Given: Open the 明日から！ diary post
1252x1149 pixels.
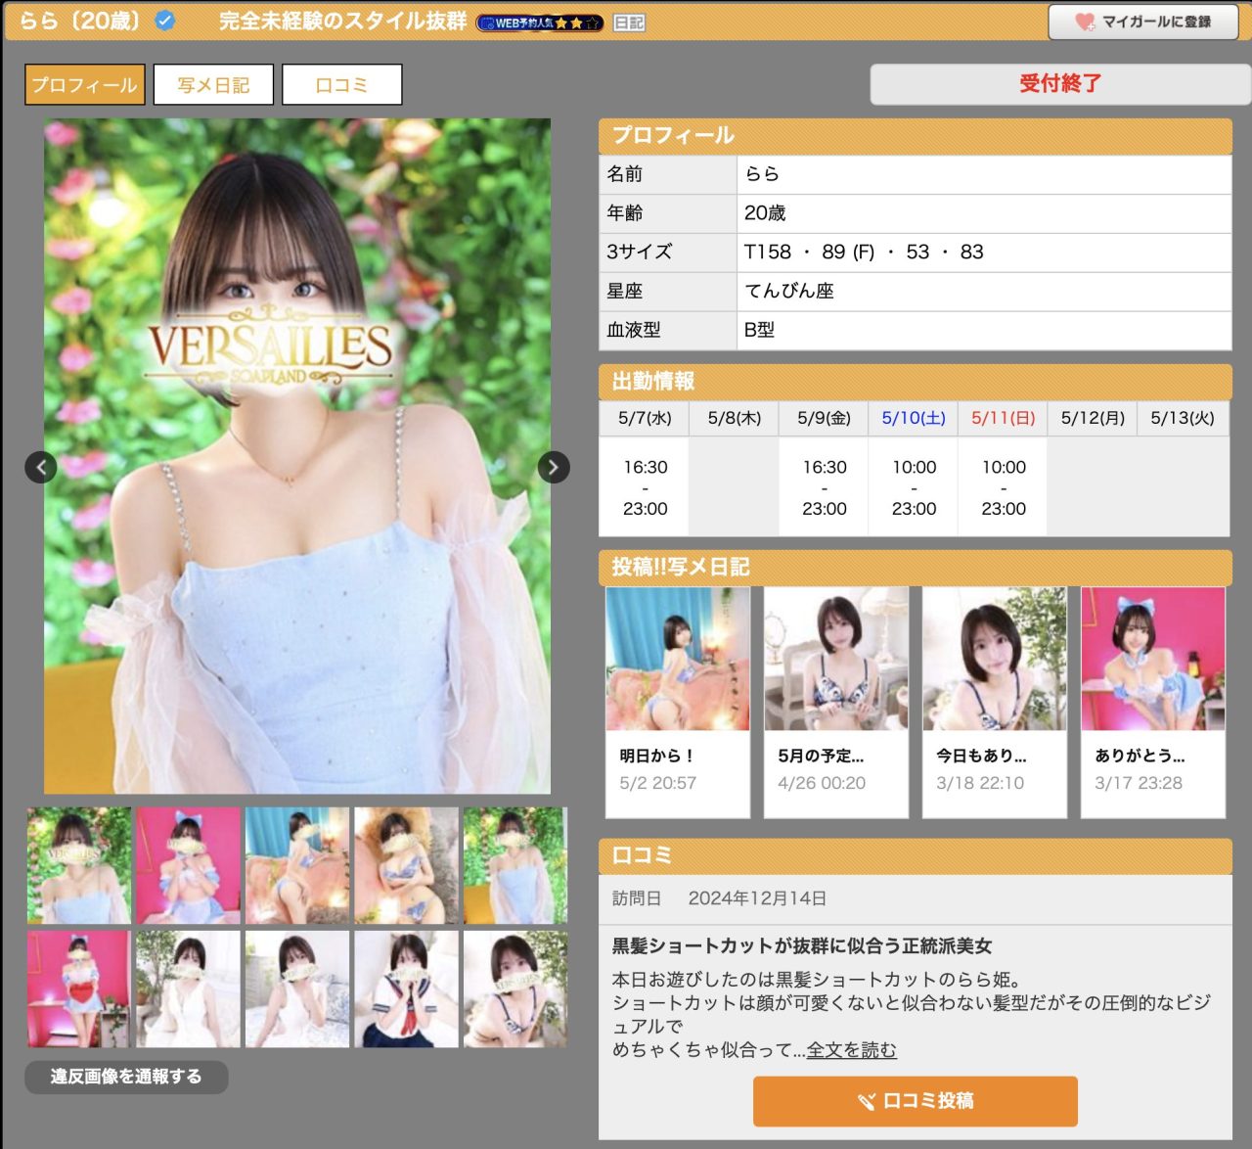Looking at the screenshot, I should 678,701.
